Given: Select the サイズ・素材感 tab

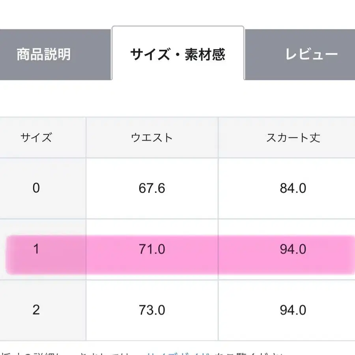Looking at the screenshot, I should click(x=177, y=54).
